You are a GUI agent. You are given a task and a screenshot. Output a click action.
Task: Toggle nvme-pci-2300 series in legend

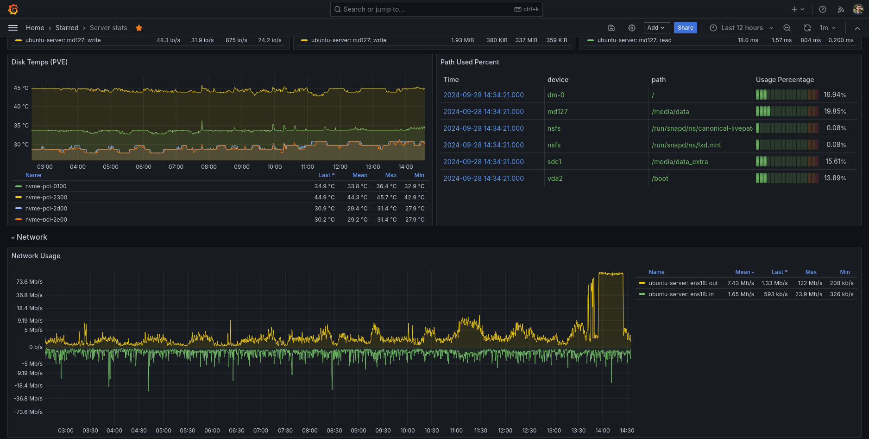click(46, 197)
